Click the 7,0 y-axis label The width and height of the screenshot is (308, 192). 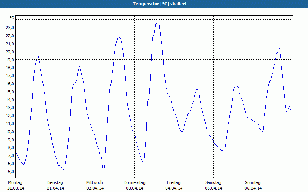tap(11, 156)
